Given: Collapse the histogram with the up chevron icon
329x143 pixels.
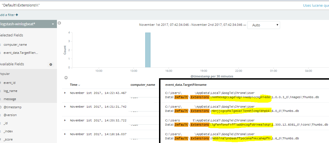Looking at the screenshot, I should 66,78.
